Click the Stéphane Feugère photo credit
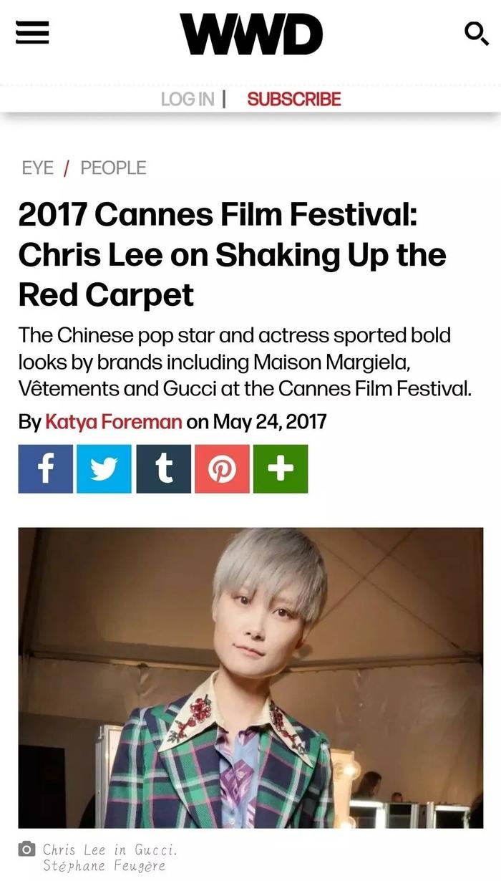 coord(104,866)
